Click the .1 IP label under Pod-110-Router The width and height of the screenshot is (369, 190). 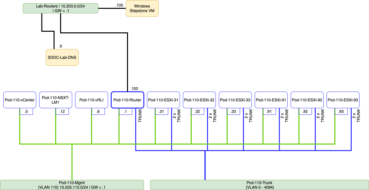coord(125,112)
